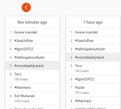The image size is (121, 109).
Task: Open Paulie trend with 75K tweets
Action: pos(93,90)
